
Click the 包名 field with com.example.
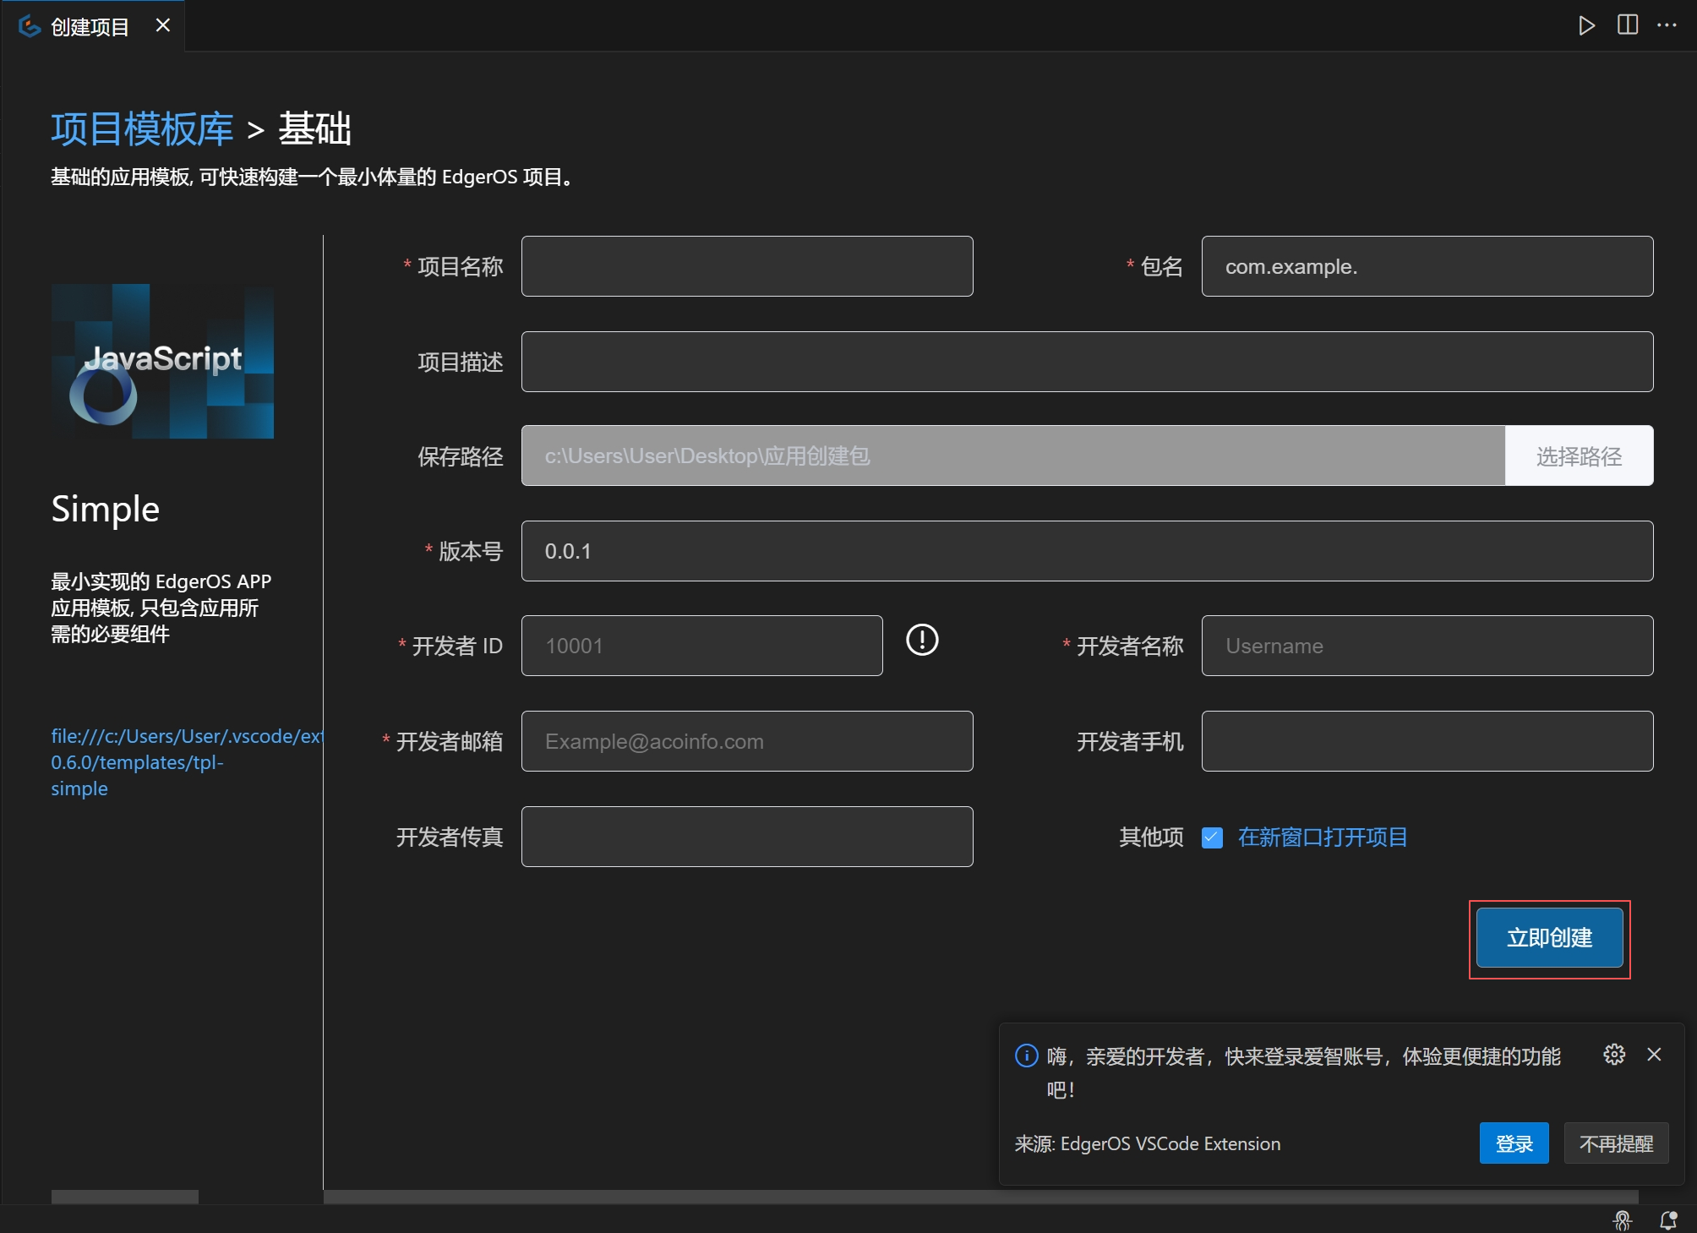[x=1427, y=266]
